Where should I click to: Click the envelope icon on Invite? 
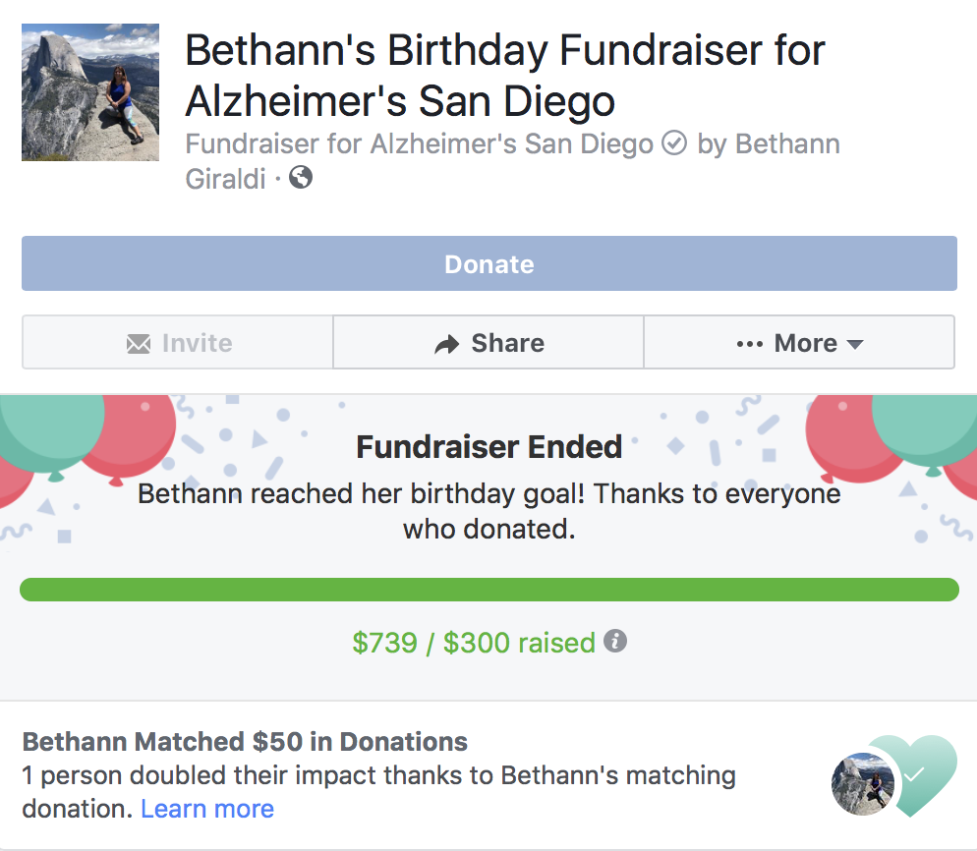click(x=139, y=343)
